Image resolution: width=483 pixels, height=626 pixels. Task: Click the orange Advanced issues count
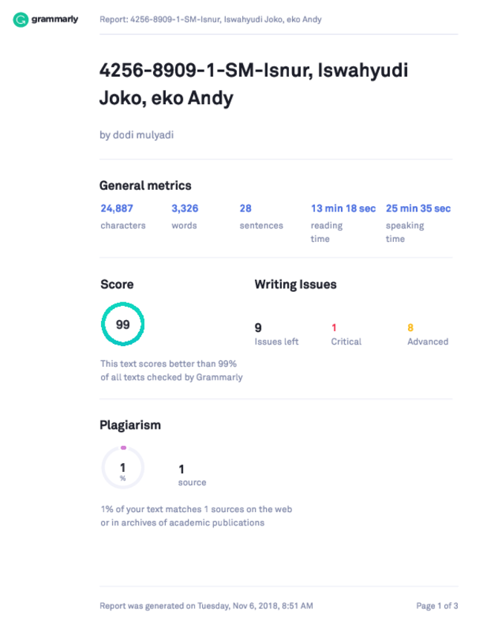(x=410, y=328)
